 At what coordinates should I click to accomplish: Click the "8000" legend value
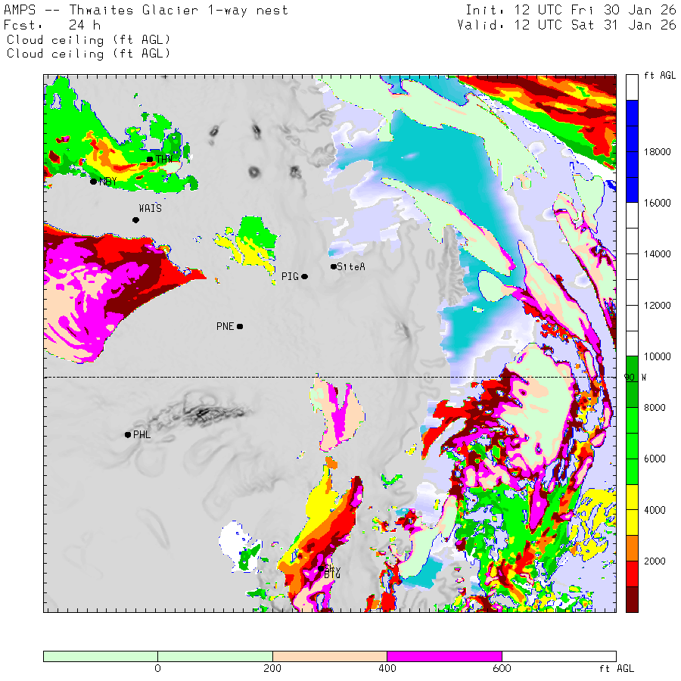coord(655,408)
